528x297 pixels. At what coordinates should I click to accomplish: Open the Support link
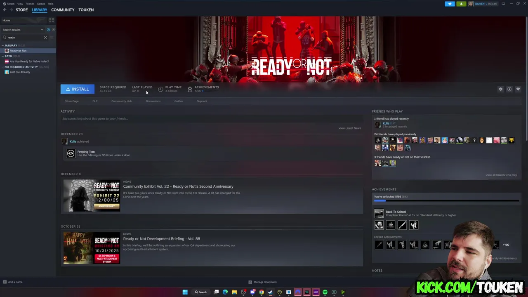click(x=202, y=101)
